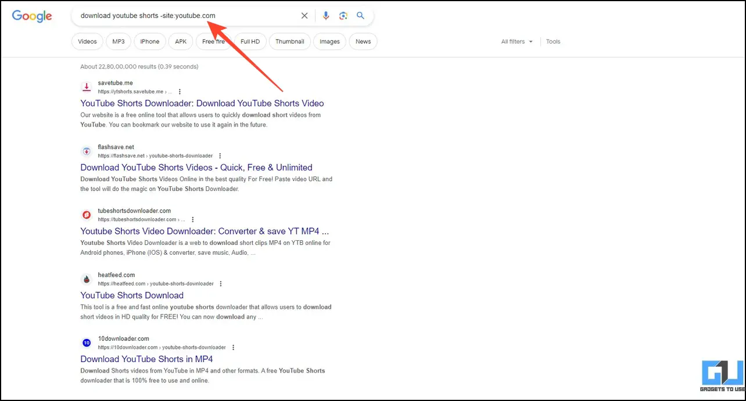Click the heatfeed.com favicon
This screenshot has height=401, width=746.
click(x=87, y=279)
